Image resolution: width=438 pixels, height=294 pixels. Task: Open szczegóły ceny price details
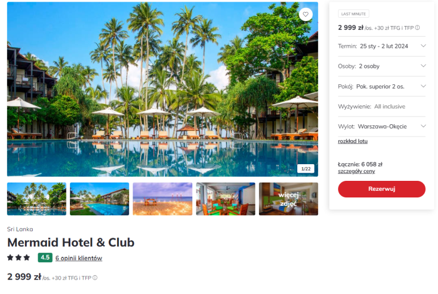(x=356, y=171)
